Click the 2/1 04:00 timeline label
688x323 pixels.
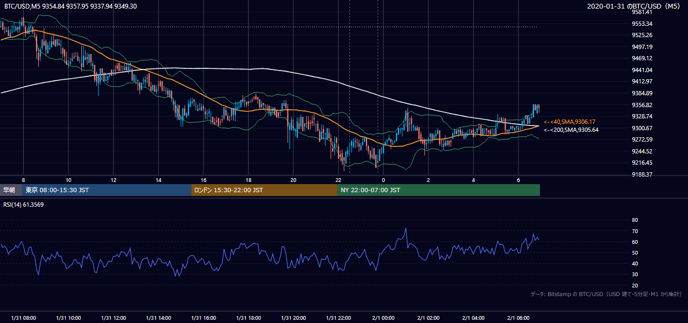473,318
